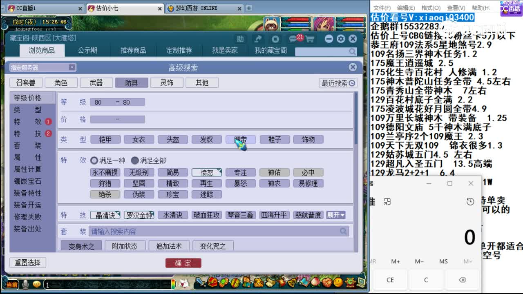Open the 藏宝阁 settings gear icon
Image resolution: width=523 pixels, height=294 pixels.
click(341, 39)
